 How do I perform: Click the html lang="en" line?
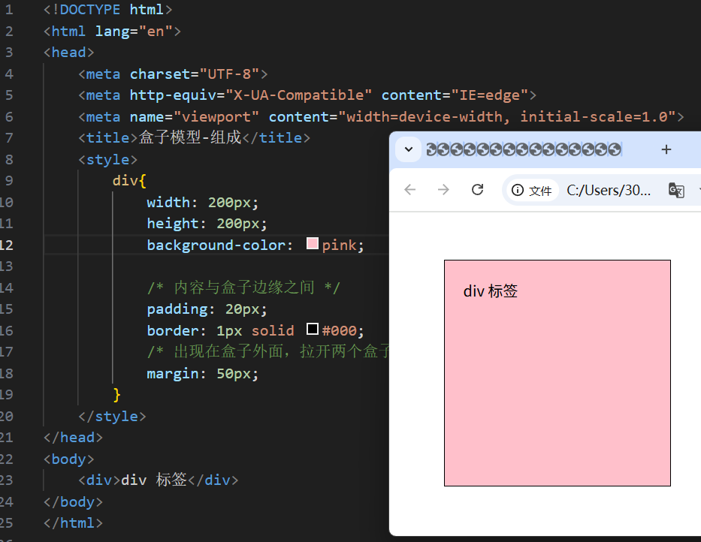click(112, 31)
